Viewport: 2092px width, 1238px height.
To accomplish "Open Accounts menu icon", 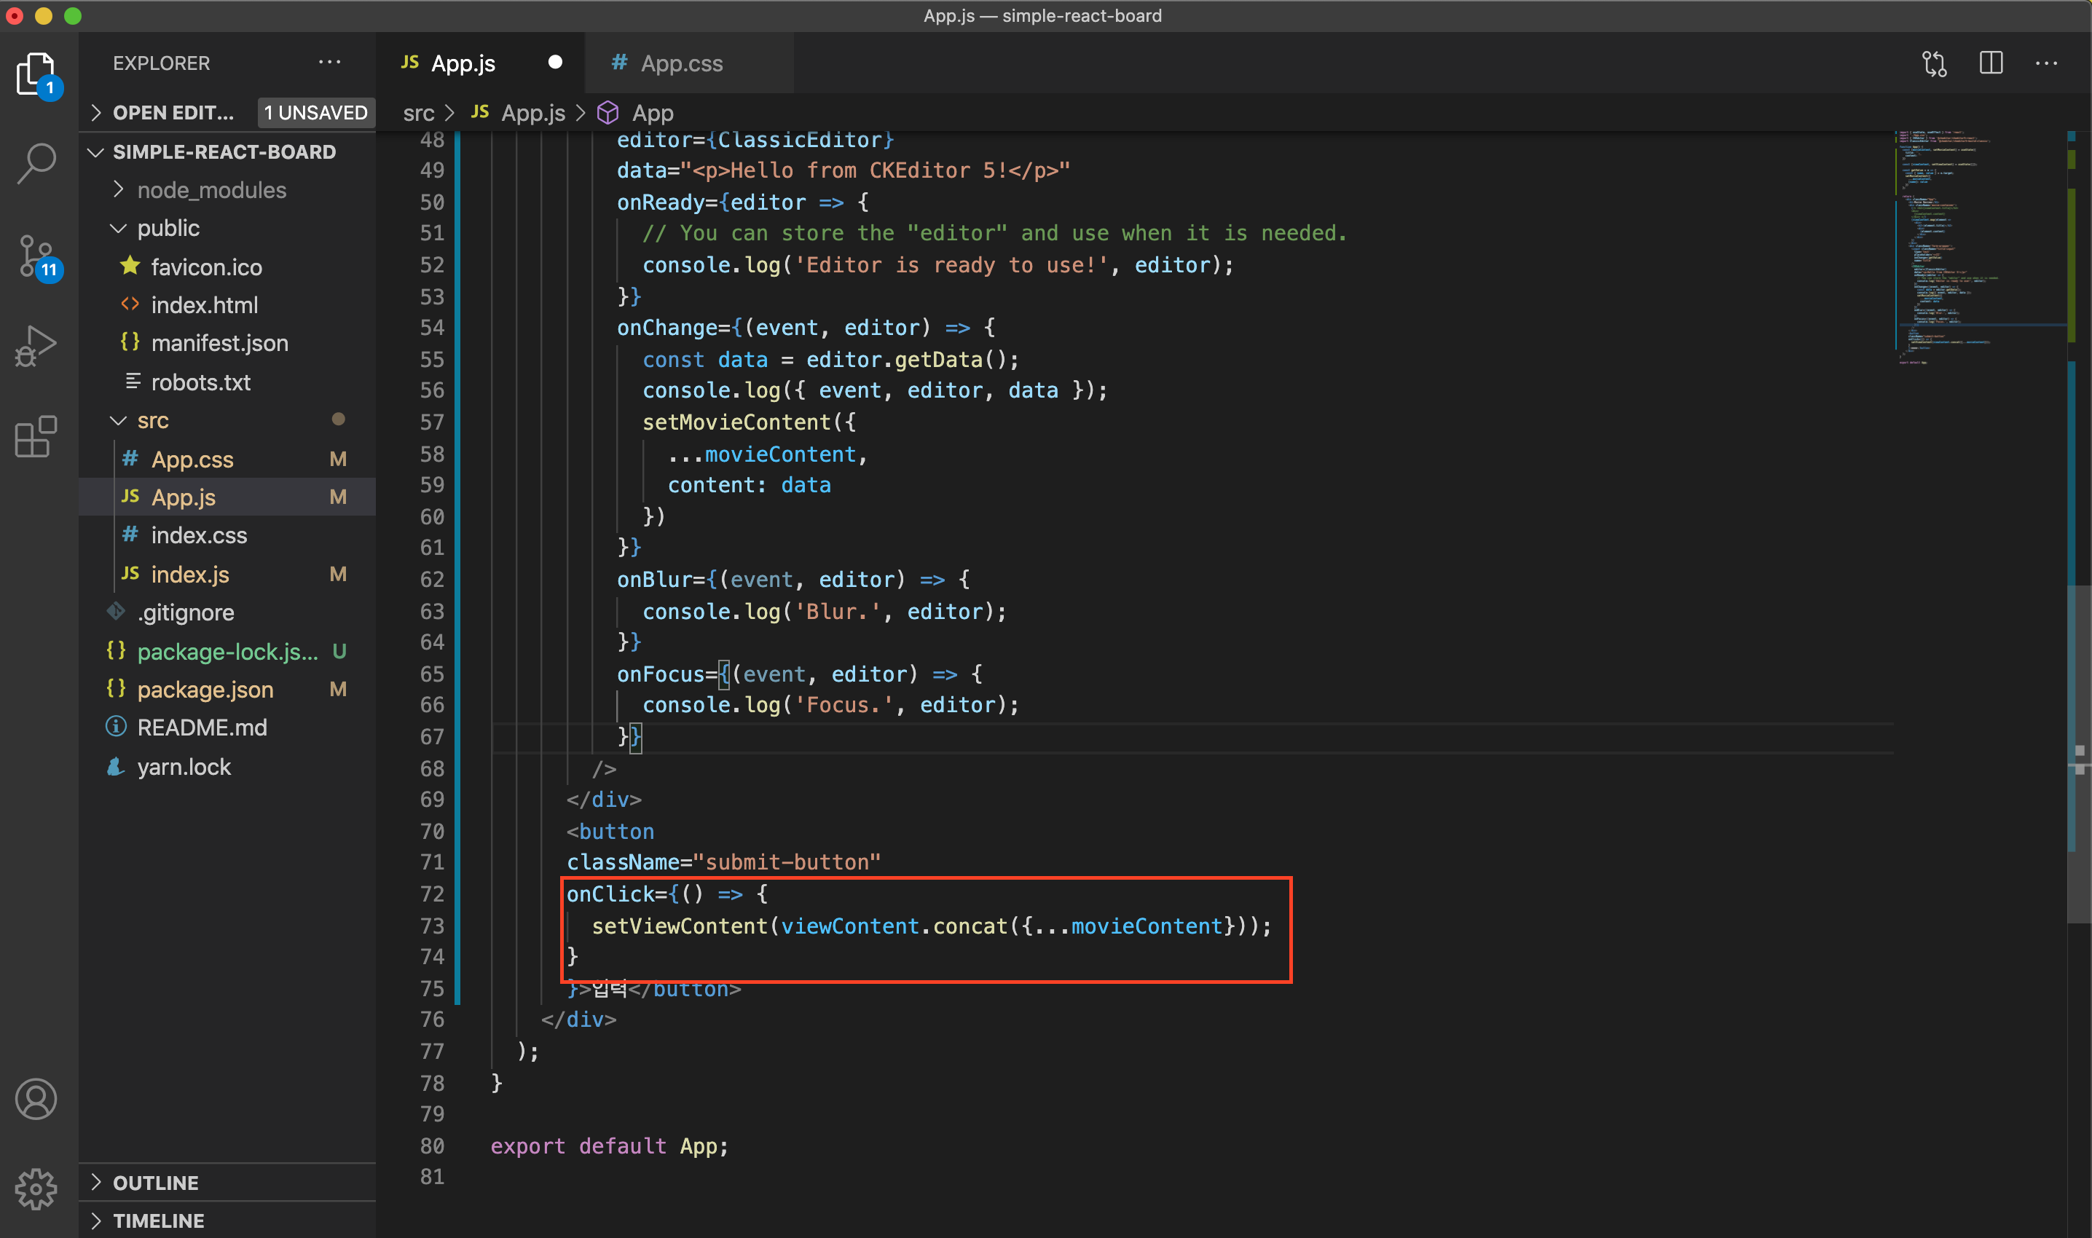I will pos(36,1100).
